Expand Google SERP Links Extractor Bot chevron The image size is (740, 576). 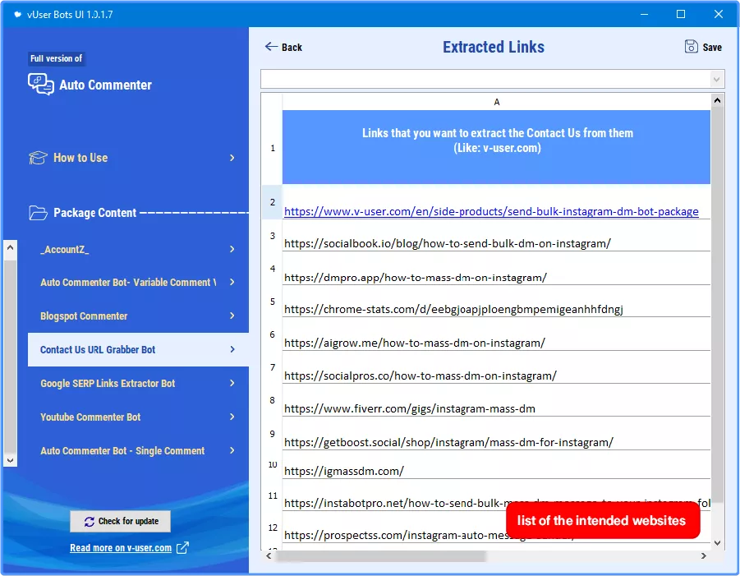232,383
